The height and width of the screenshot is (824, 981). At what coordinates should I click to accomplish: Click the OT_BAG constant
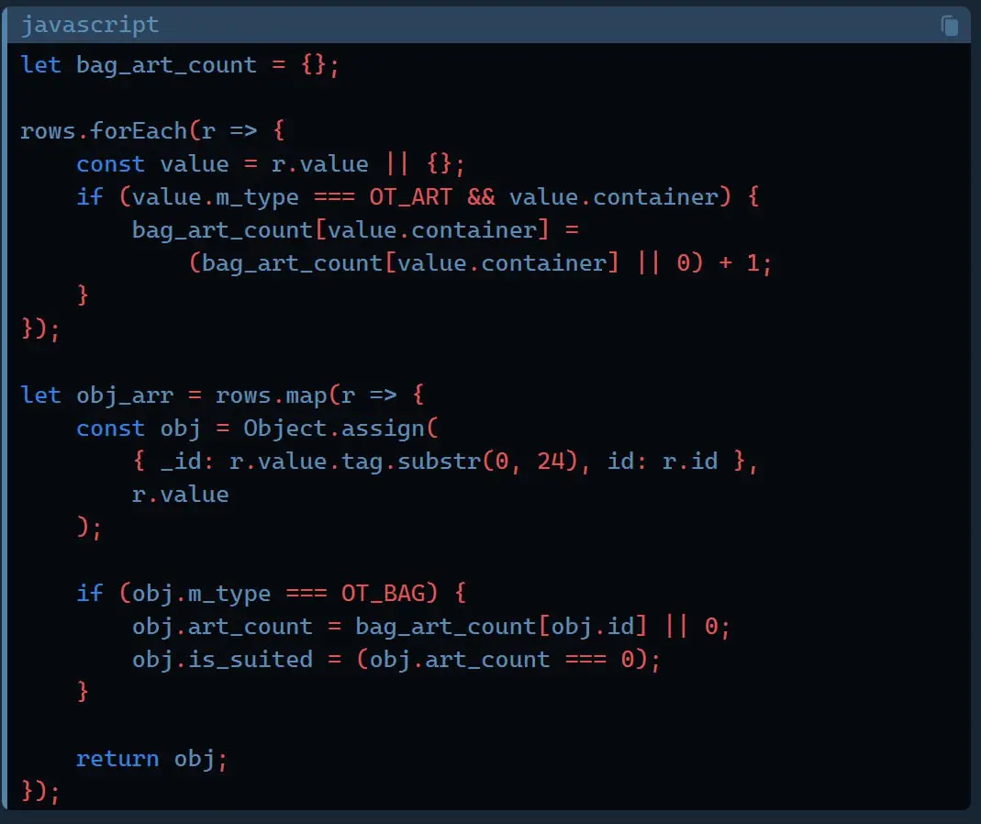click(x=384, y=594)
